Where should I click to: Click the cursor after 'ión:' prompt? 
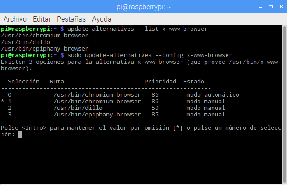20,134
